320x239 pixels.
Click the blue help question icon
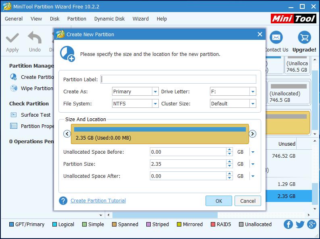63,200
